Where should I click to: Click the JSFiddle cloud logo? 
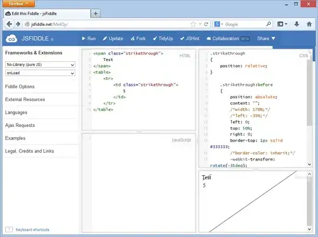(x=11, y=38)
